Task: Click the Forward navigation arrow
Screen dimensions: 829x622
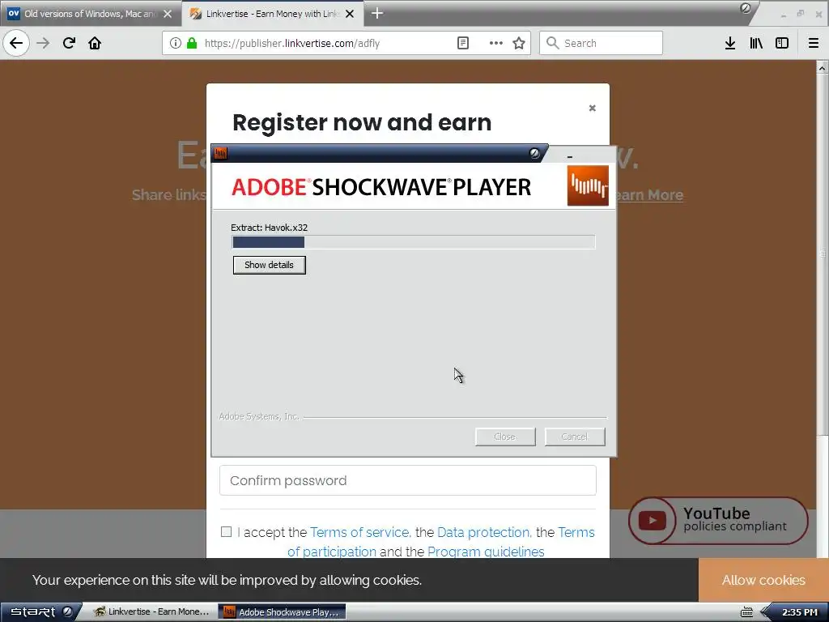Action: 43,43
